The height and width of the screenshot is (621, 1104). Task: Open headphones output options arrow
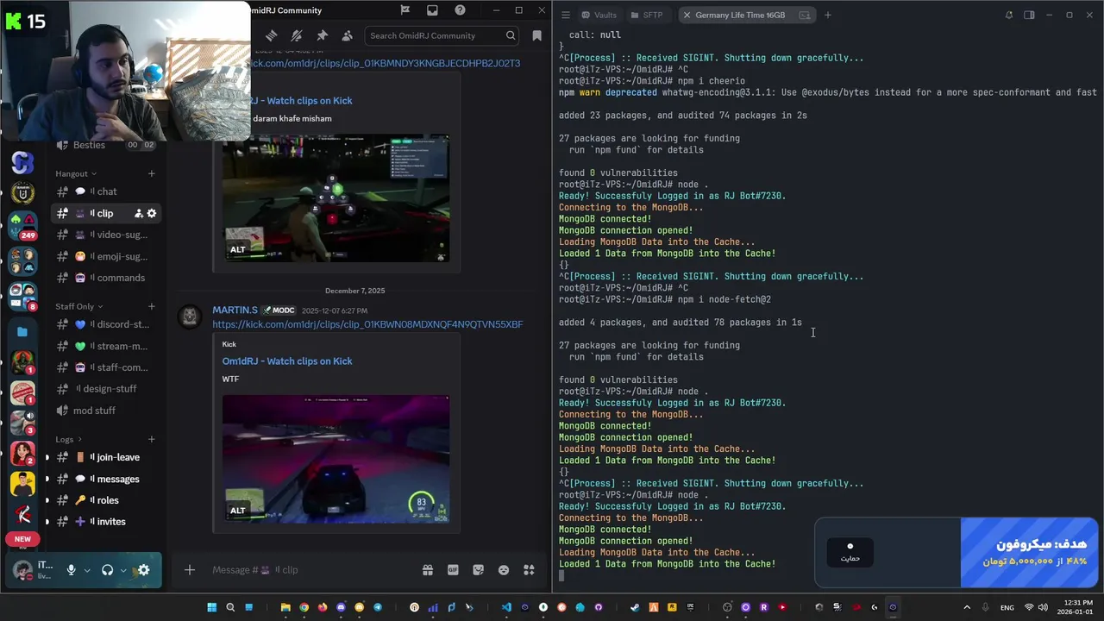coord(123,570)
